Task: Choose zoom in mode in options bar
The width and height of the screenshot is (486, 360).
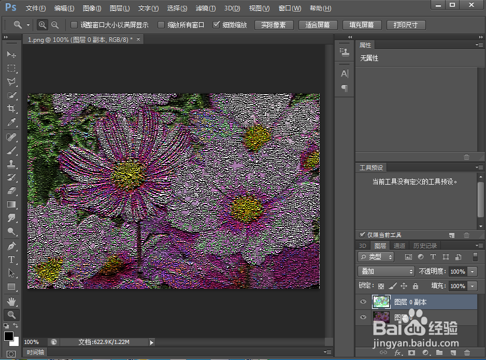Action: click(42, 25)
